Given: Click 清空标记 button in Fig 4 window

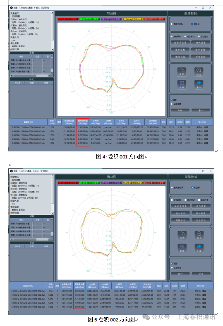Looking at the screenshot, I should (x=200, y=57).
